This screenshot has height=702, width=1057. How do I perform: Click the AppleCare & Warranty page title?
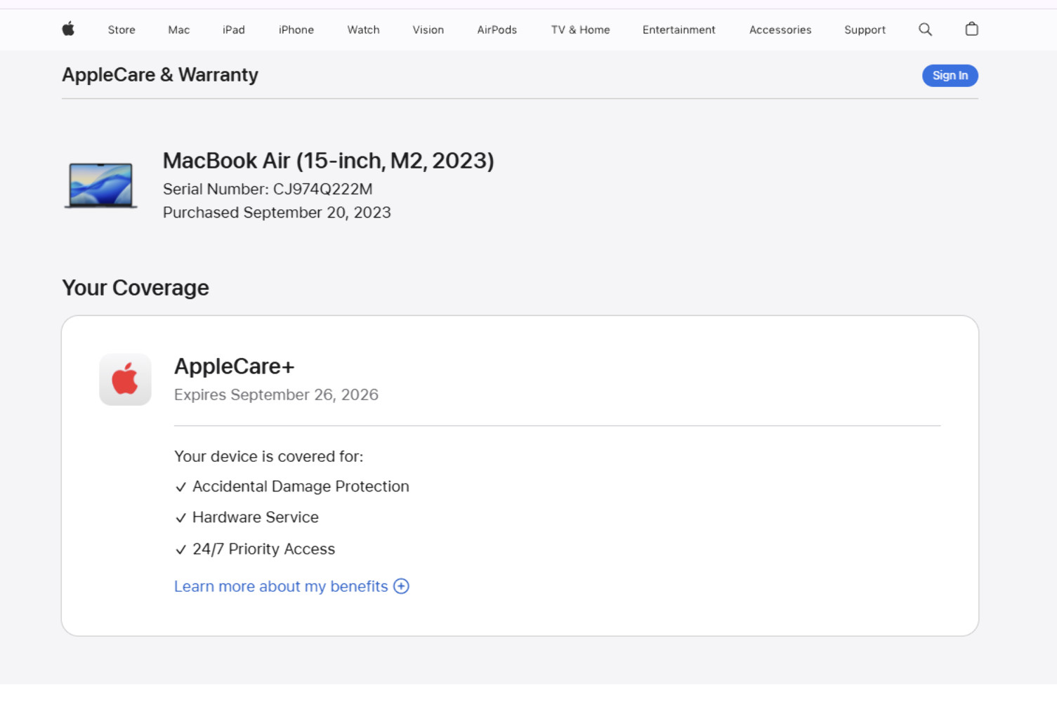point(160,74)
